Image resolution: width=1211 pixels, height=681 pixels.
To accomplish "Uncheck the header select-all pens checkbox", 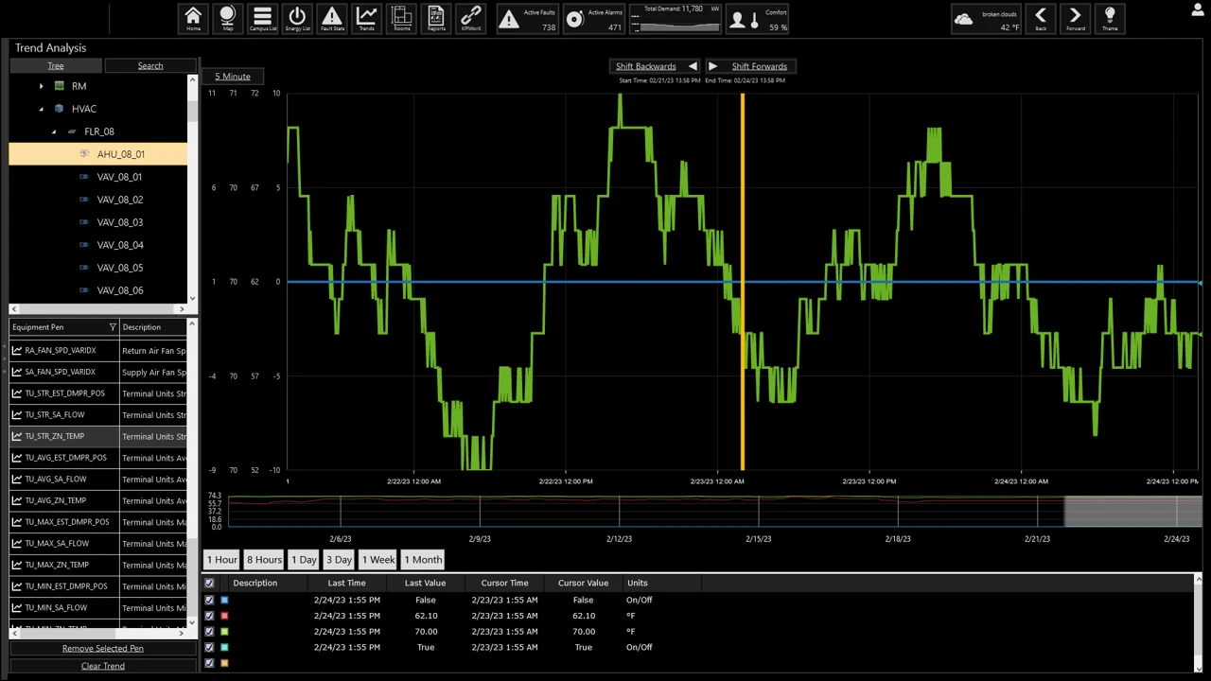I will coord(209,584).
